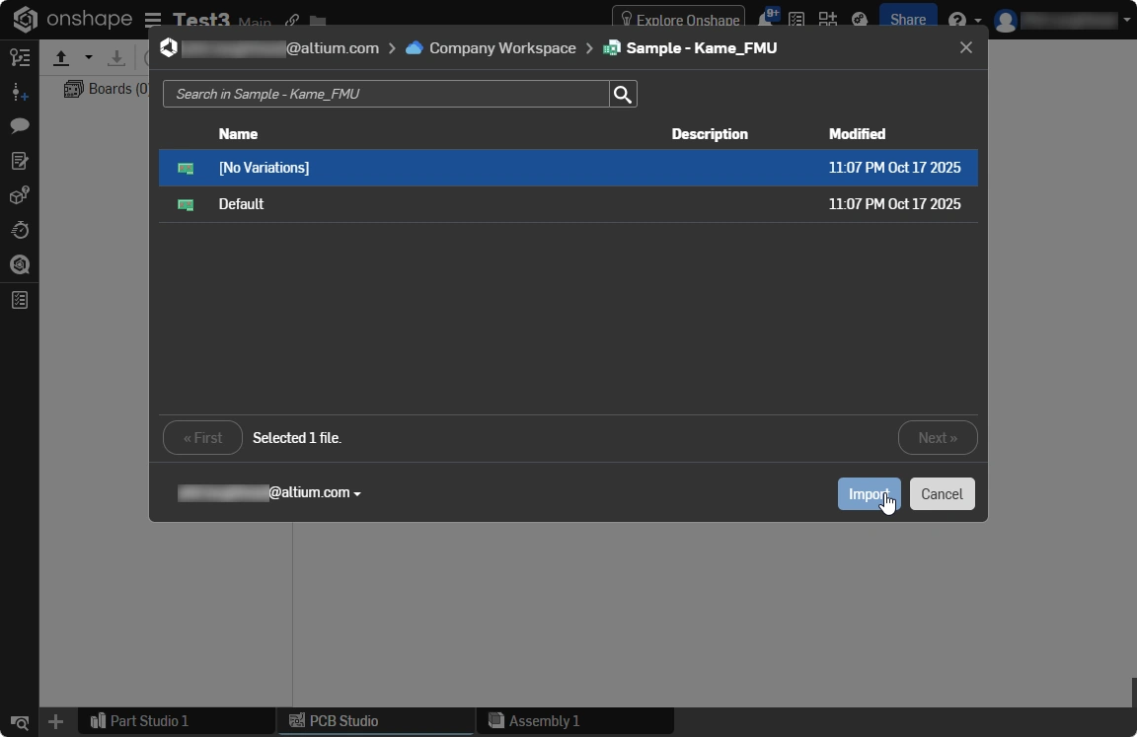
Task: Click the Test3 document title
Action: [201, 21]
